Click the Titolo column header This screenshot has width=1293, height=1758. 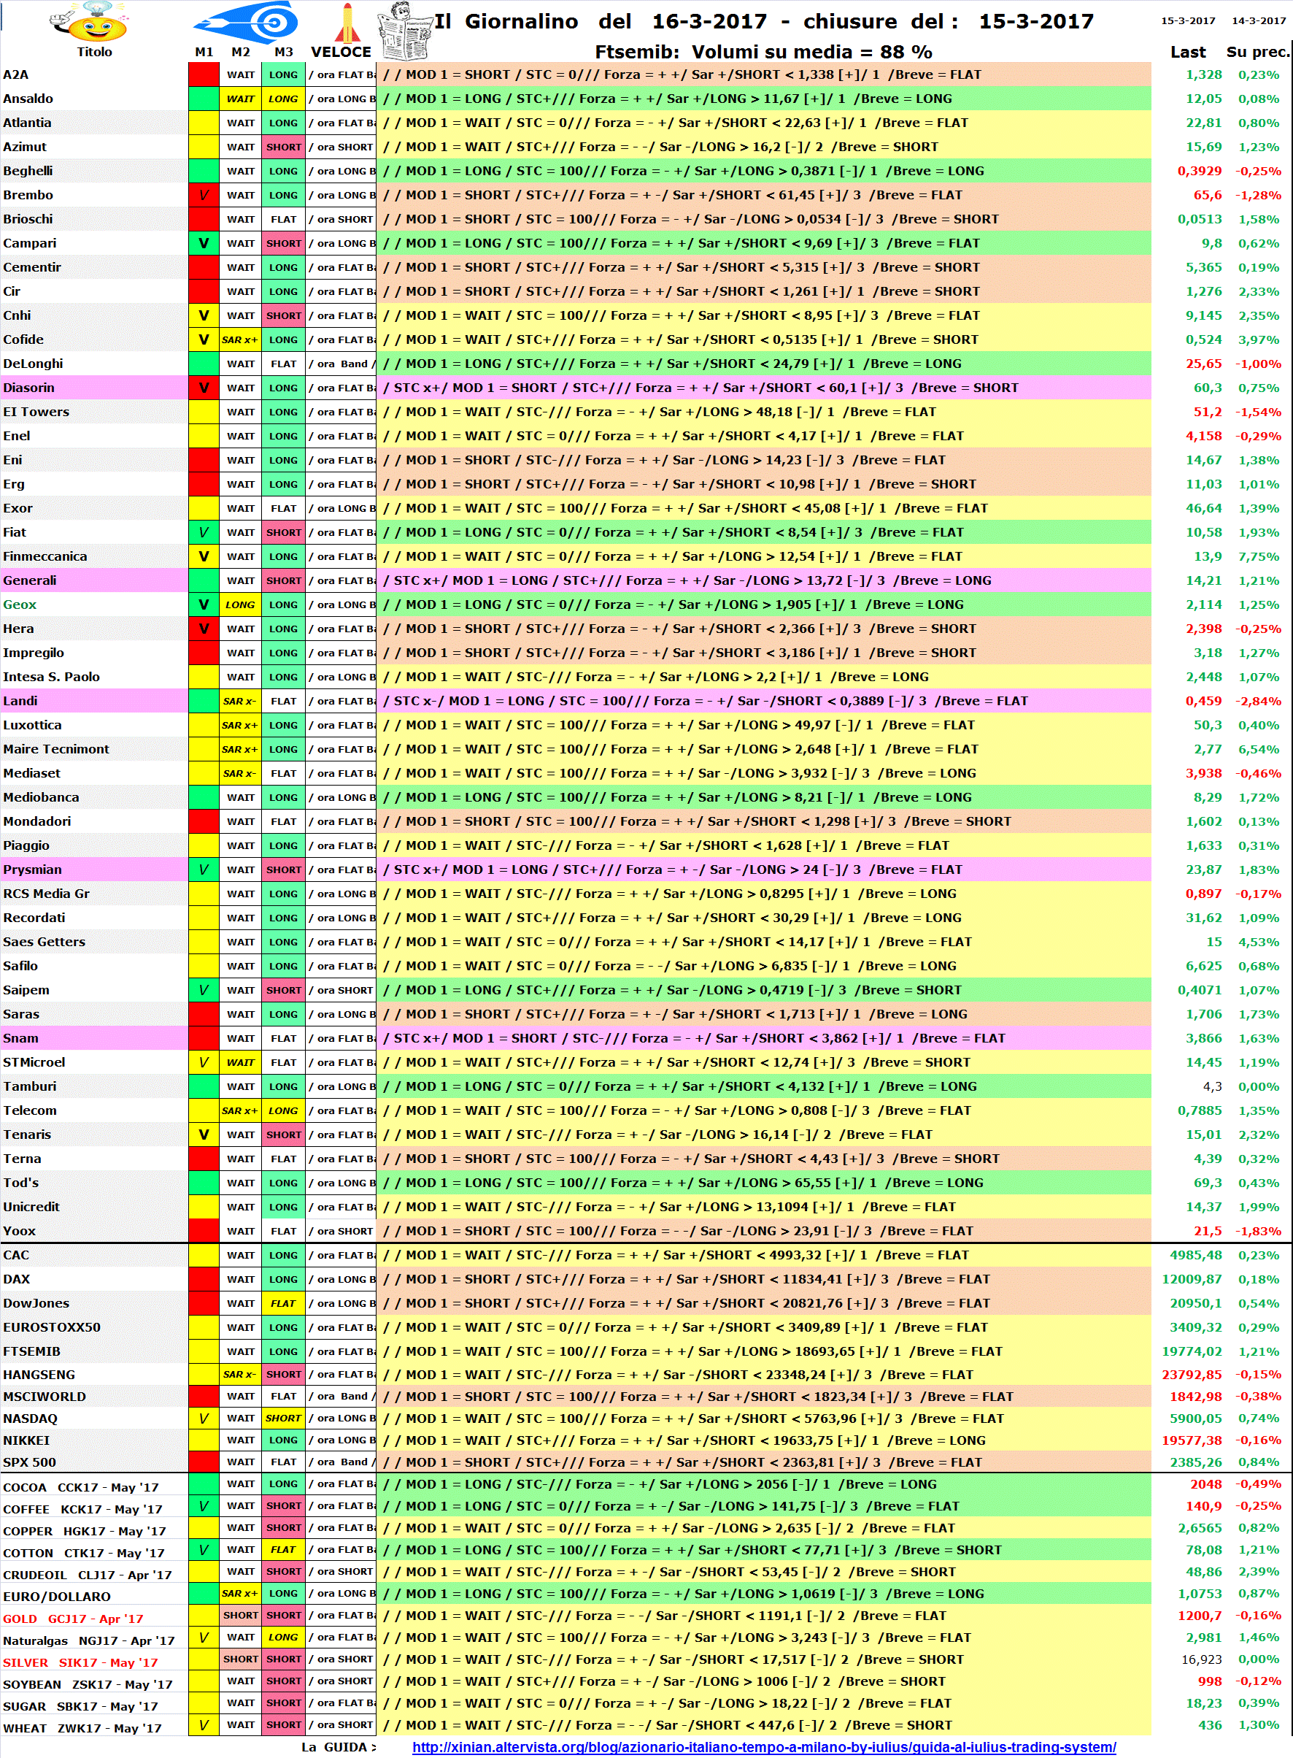click(x=94, y=52)
